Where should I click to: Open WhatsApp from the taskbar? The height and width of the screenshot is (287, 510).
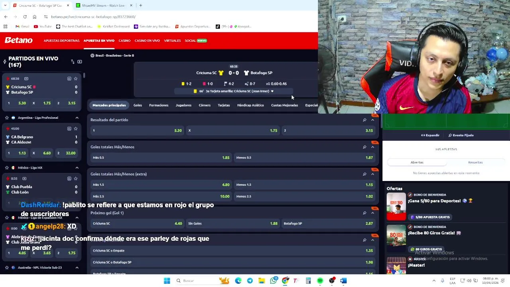(273, 281)
